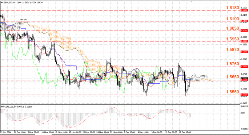Image resolution: width=249 pixels, height=135 pixels.
Task: Click the orange 1.5870 level label
Action: 233,49
